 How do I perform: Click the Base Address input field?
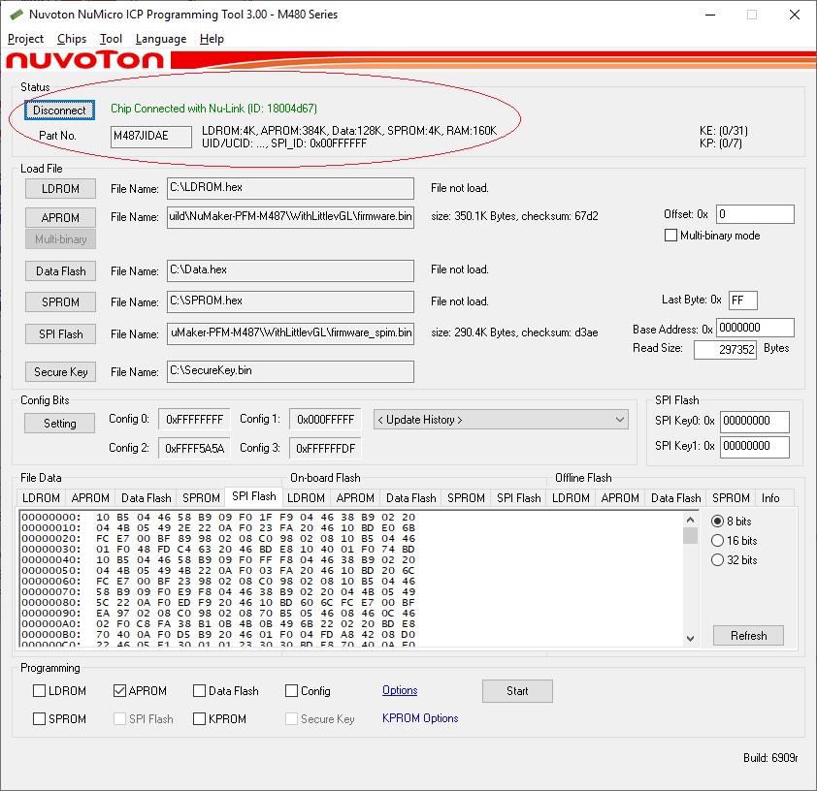(x=755, y=328)
